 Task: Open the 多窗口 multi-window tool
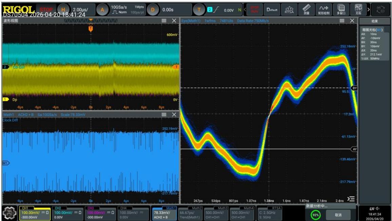[x=341, y=10]
